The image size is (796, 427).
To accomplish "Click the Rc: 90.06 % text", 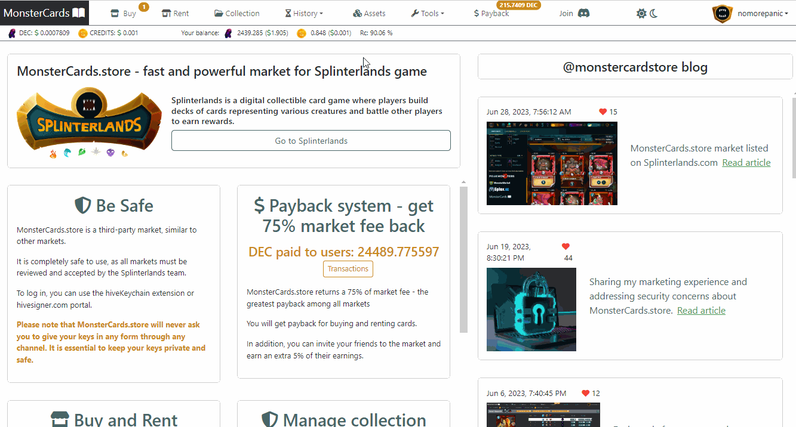I will tap(376, 33).
